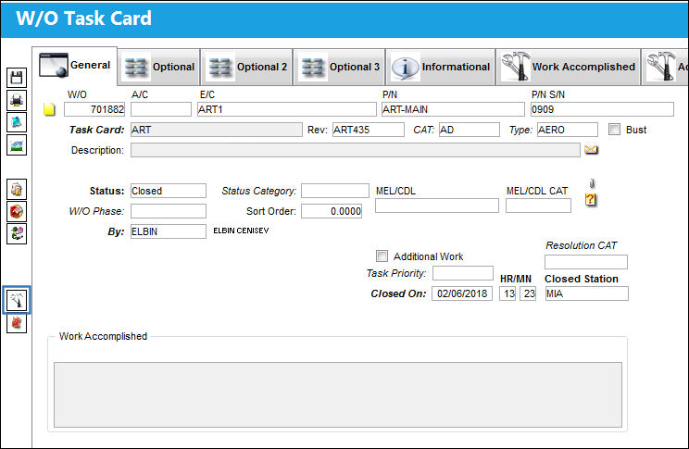Click the yellow question mark help icon

pos(590,199)
